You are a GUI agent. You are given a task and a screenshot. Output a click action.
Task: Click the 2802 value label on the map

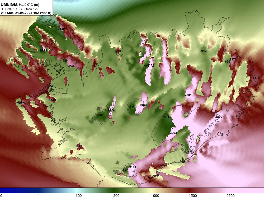pos(219,117)
